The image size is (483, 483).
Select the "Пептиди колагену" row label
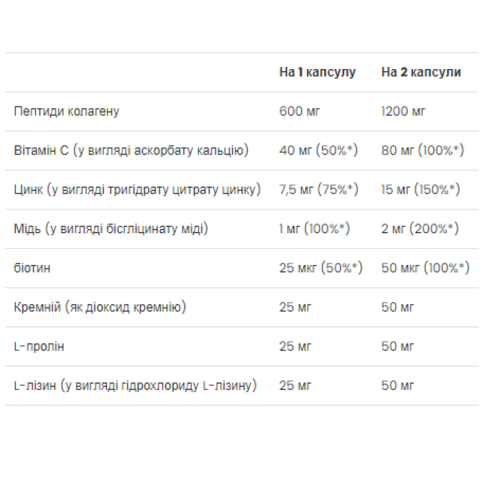pos(66,111)
